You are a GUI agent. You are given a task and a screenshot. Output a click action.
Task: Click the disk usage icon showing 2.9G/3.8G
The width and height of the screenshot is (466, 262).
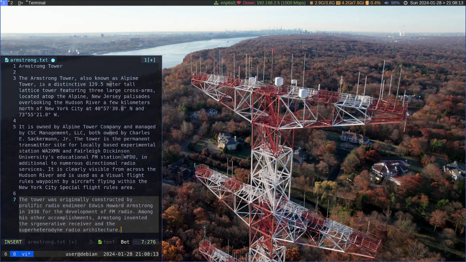tap(311, 3)
